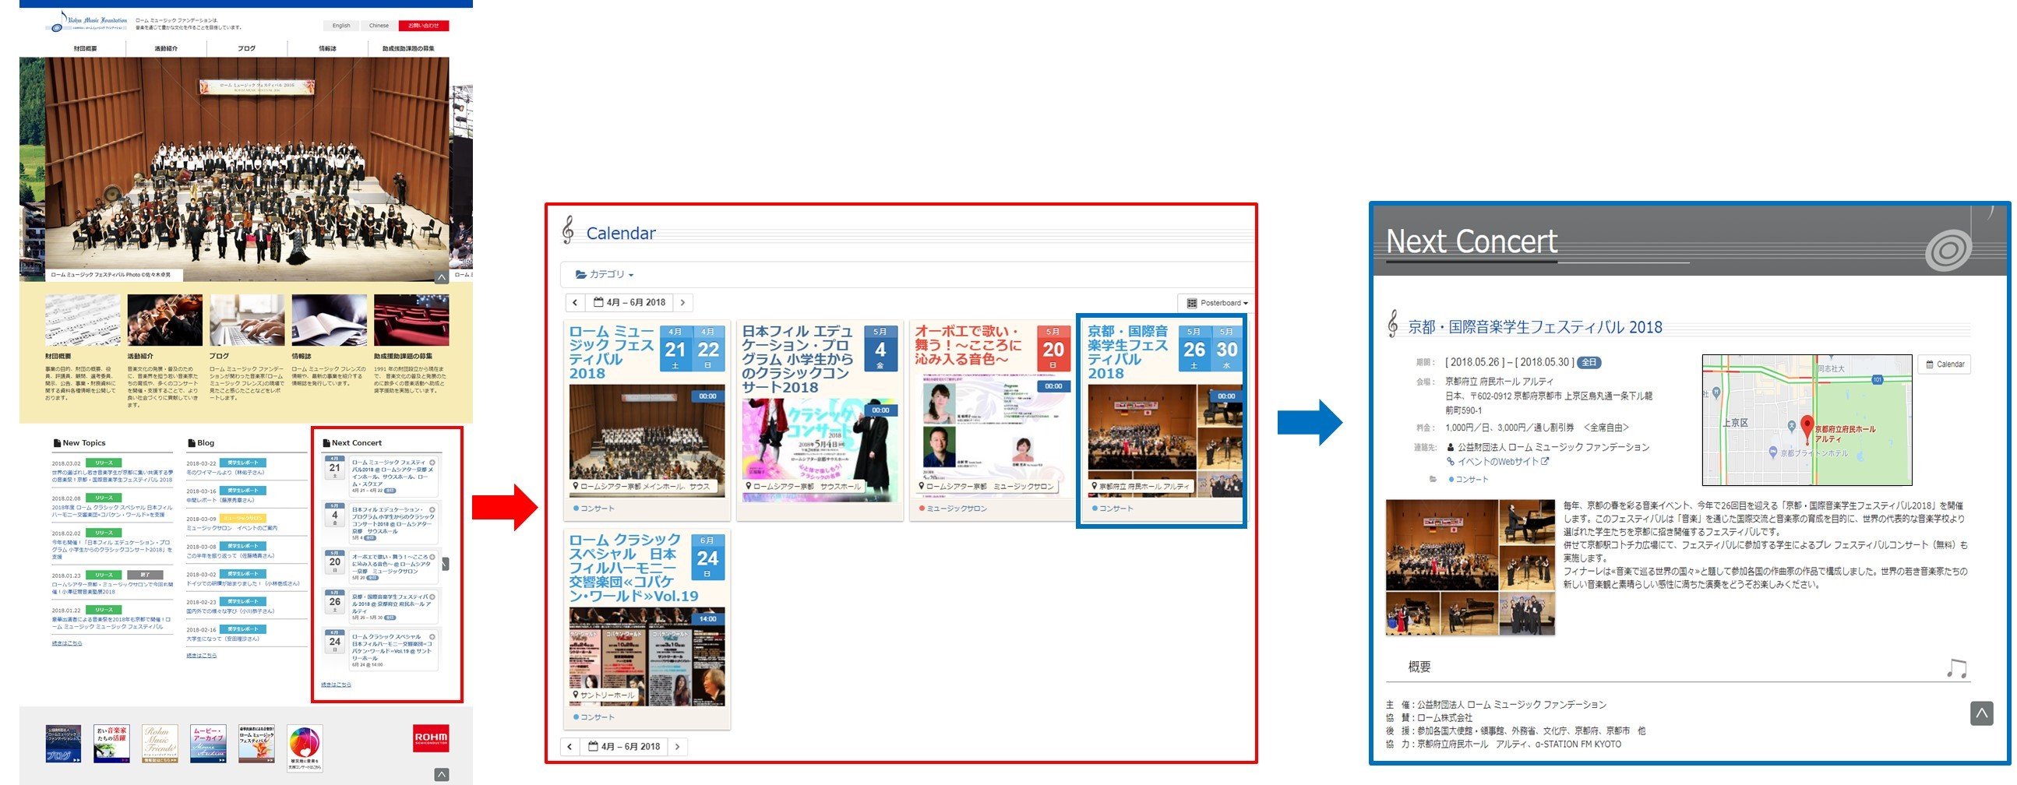This screenshot has width=2017, height=785.
Task: Click the Calendar button in the concert detail
Action: click(x=1945, y=364)
